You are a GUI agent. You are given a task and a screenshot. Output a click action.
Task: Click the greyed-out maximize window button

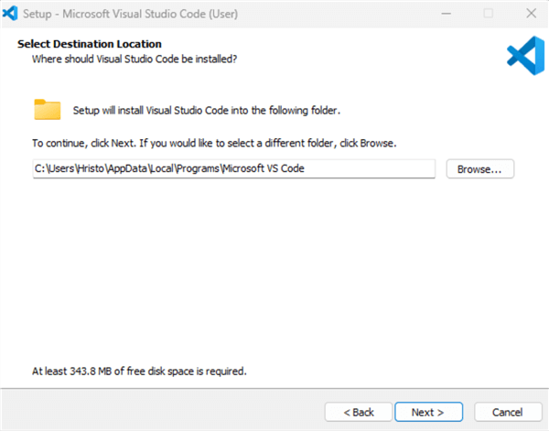coord(489,14)
